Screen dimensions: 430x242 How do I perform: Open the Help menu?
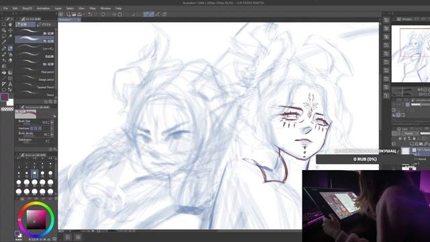[118, 9]
